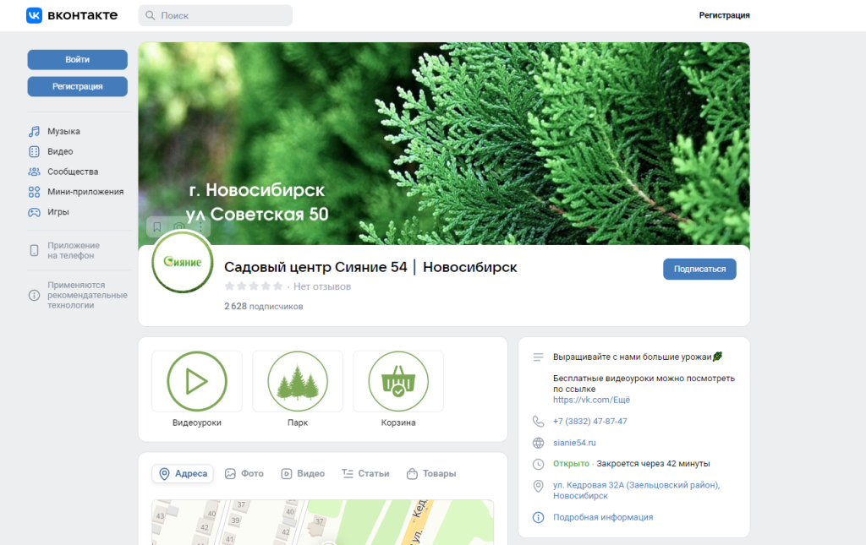Open the Сообщества people icon
The height and width of the screenshot is (545, 866).
point(34,172)
